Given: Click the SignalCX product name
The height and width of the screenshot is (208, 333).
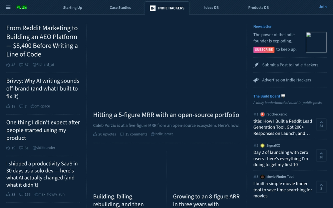Looking at the screenshot, I should tap(273, 146).
